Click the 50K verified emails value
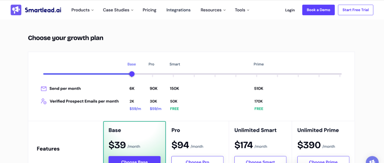The width and height of the screenshot is (384, 163). [174, 101]
